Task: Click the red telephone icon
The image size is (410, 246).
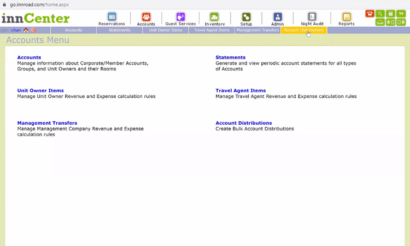Action: [370, 14]
